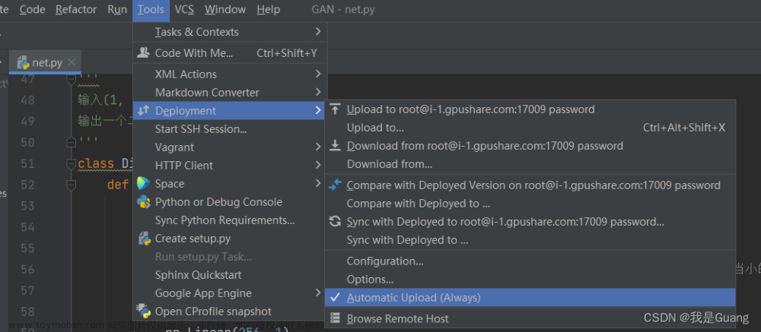761x332 pixels.
Task: Open the Refactor menu
Action: 75,10
